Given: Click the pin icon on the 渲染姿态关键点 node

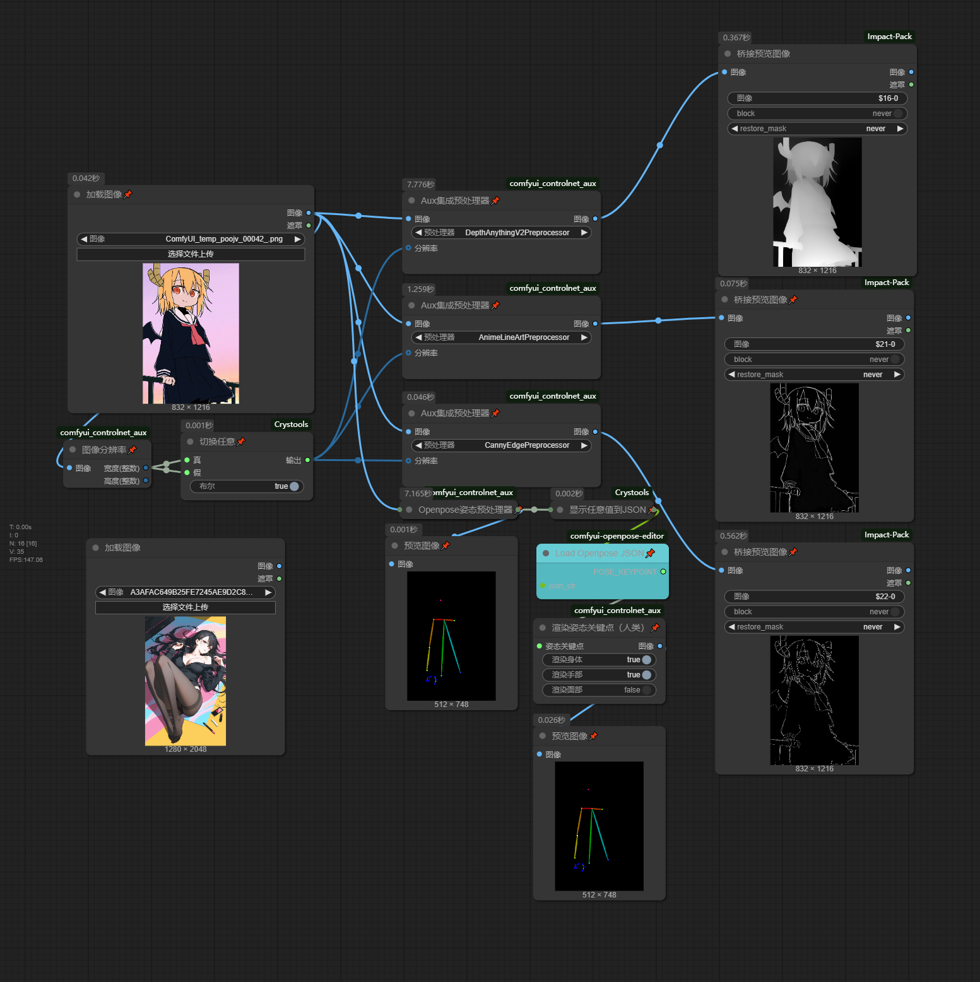Looking at the screenshot, I should [x=655, y=628].
